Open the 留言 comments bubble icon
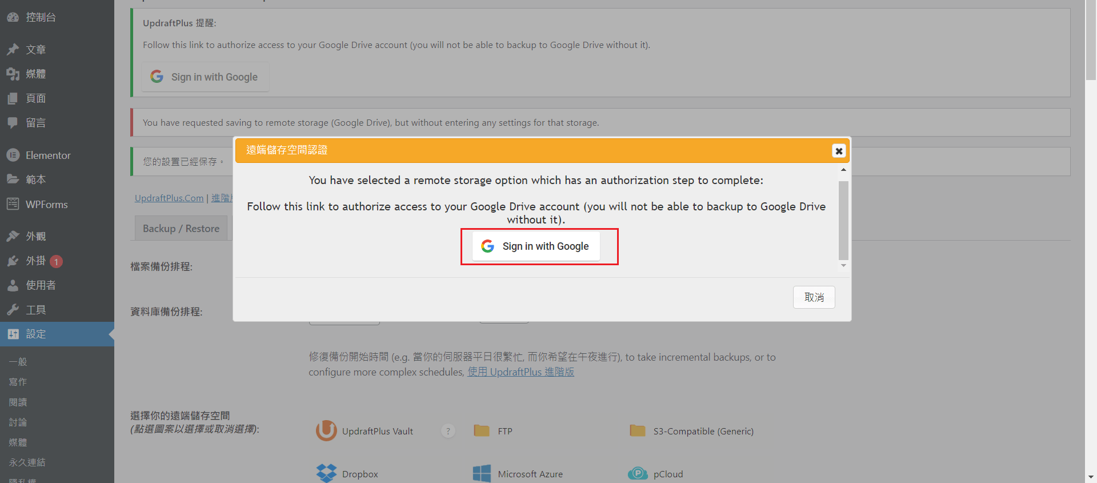This screenshot has height=483, width=1097. tap(13, 122)
